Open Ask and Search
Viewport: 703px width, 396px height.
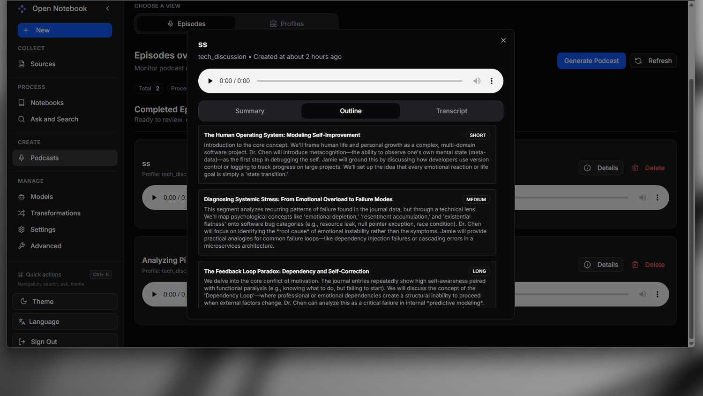click(65, 119)
